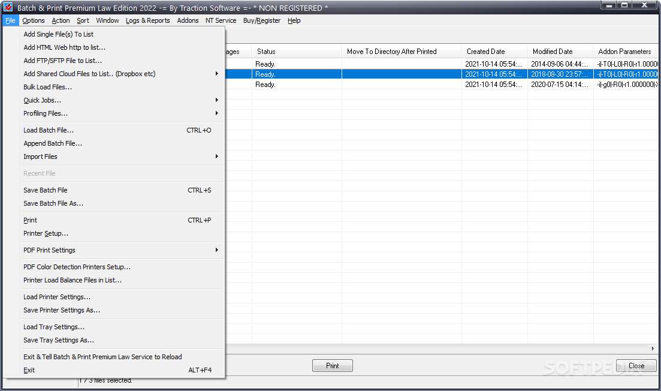The image size is (661, 391).
Task: Click Move To Directory After Printed header
Action: point(401,51)
